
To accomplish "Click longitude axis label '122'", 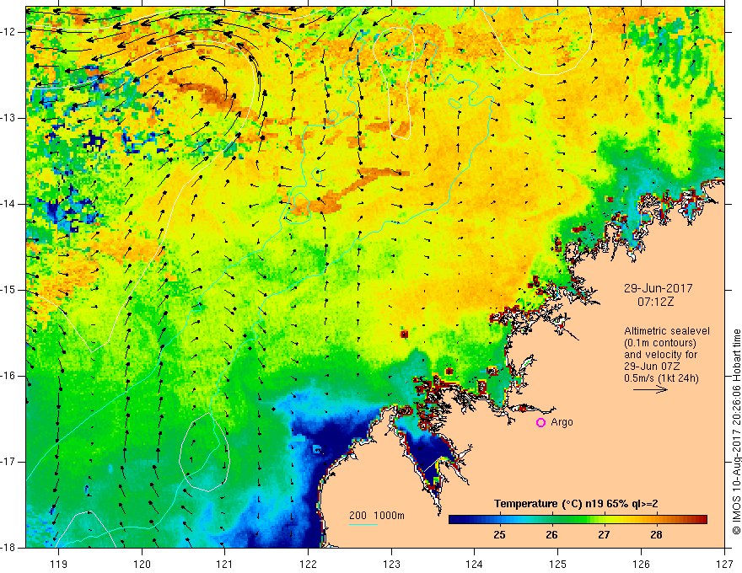I will click(x=308, y=564).
